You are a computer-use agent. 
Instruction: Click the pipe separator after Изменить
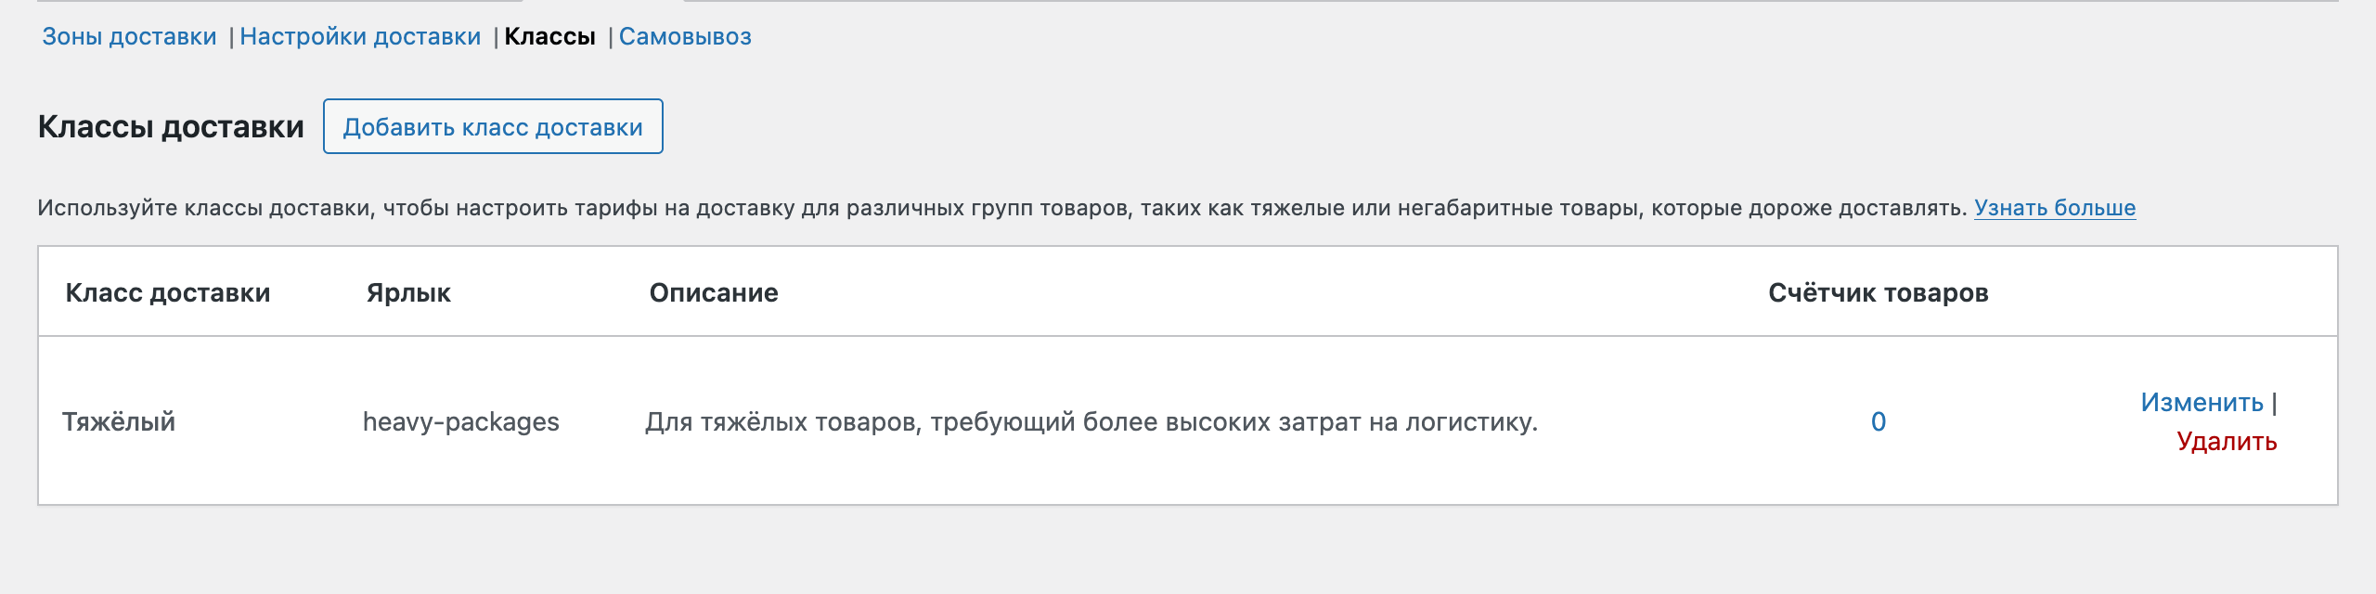[x=2274, y=403]
